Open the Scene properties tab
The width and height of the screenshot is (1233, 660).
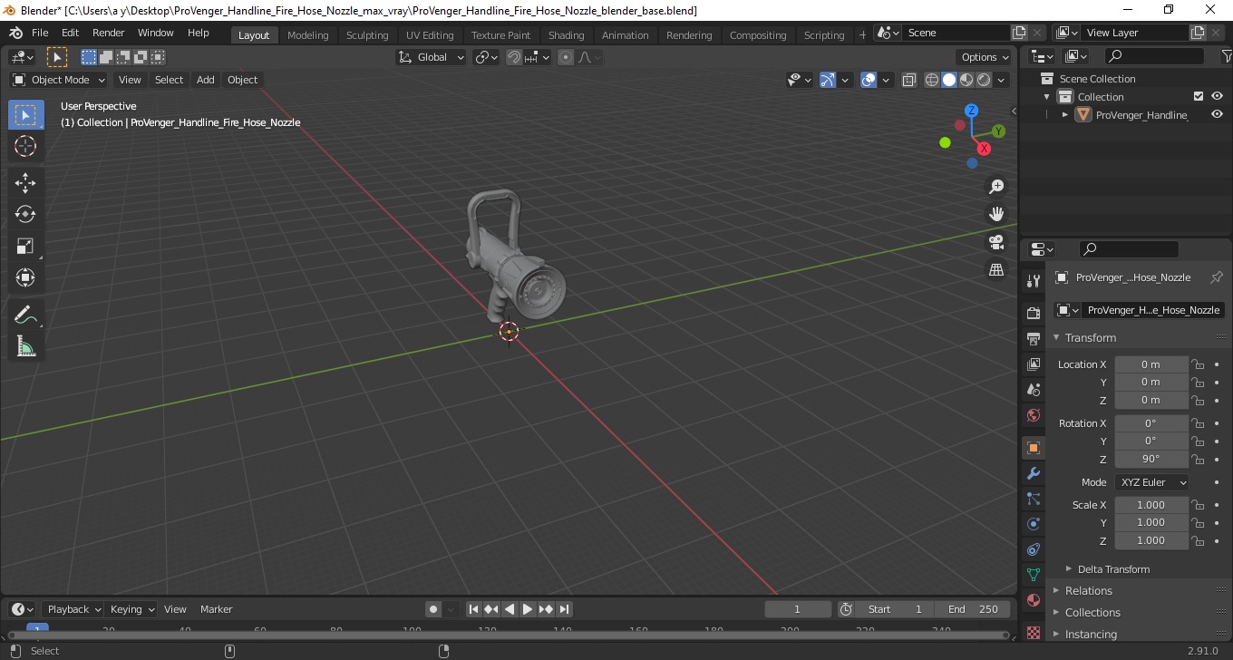click(x=1033, y=390)
